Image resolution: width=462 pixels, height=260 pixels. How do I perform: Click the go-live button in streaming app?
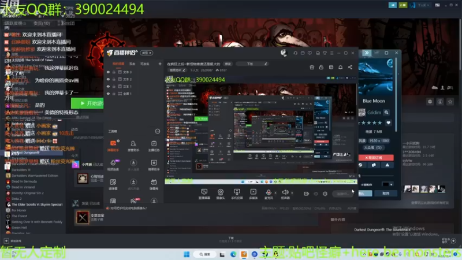[342, 194]
